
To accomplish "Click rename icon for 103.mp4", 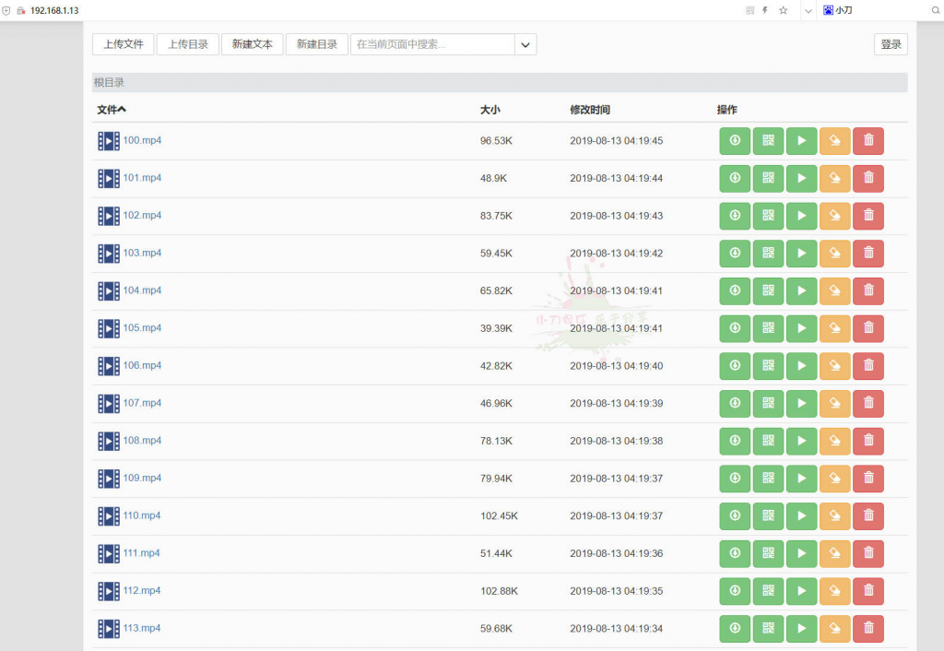I will (x=834, y=254).
